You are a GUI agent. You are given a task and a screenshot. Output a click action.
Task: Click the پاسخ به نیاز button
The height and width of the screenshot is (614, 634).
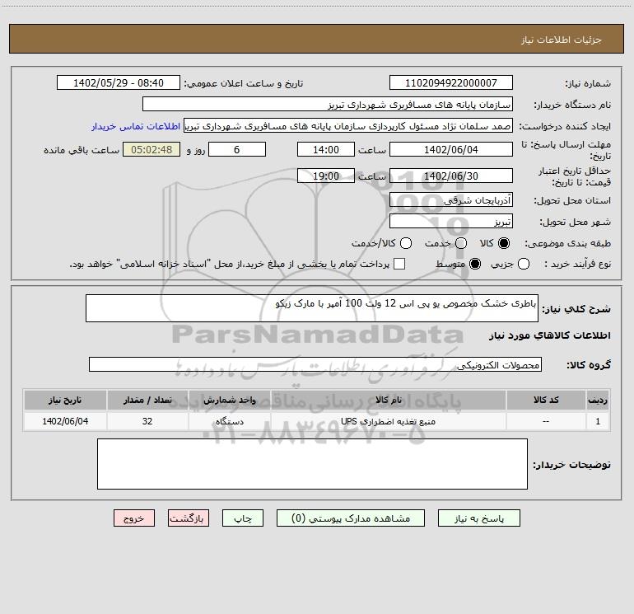(479, 518)
